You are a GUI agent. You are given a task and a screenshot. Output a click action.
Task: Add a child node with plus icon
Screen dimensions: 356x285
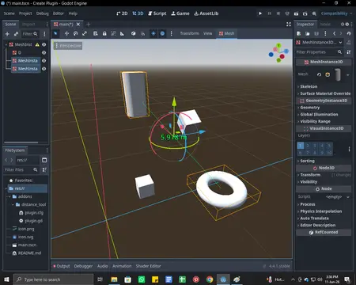coord(7,34)
